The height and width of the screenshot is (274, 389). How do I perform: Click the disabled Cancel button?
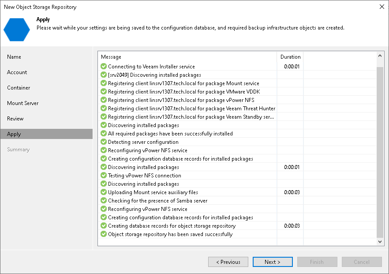[362, 262]
